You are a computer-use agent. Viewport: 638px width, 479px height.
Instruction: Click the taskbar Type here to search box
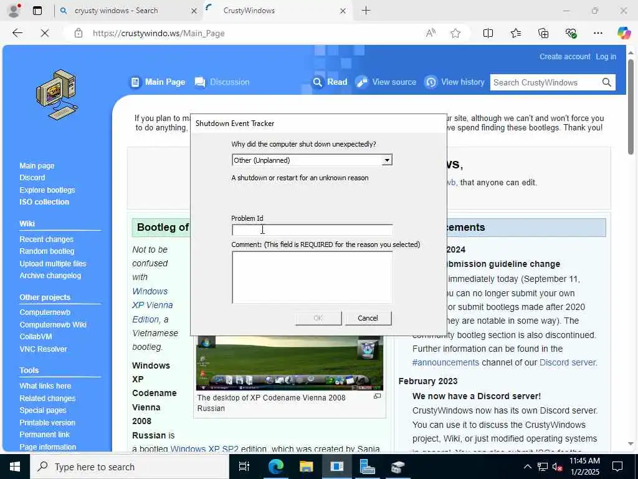[130, 467]
